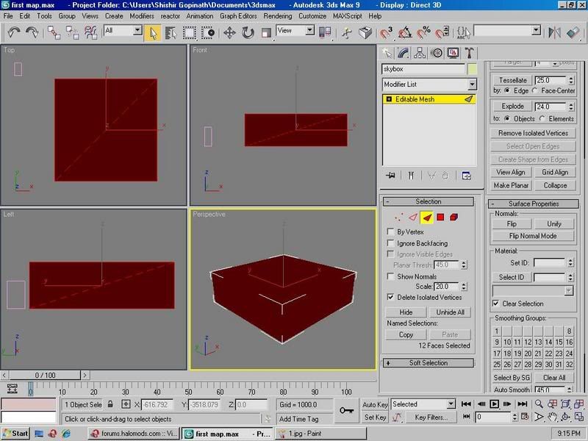
Task: Open the MAXScript menu
Action: pos(347,16)
